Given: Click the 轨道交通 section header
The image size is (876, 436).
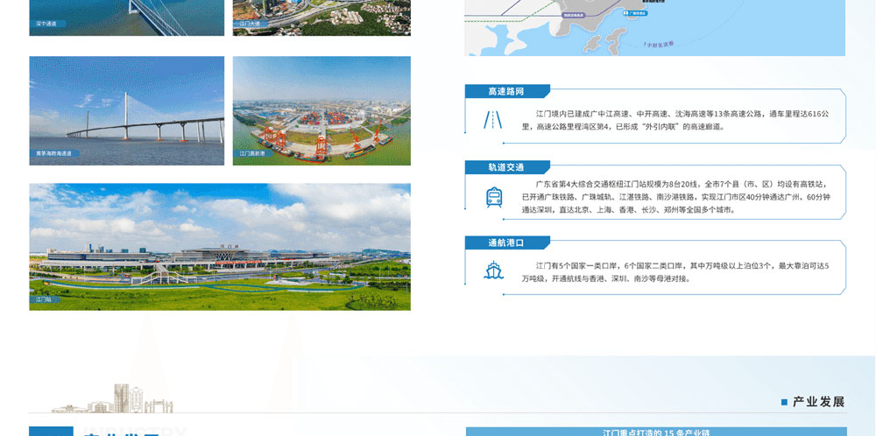Looking at the screenshot, I should click(x=506, y=167).
